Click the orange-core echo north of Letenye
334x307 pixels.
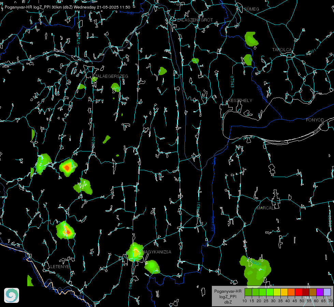click(66, 230)
